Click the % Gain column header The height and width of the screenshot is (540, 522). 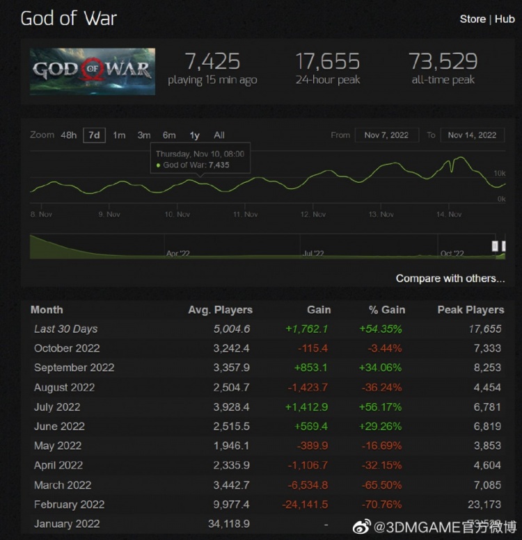coord(387,309)
